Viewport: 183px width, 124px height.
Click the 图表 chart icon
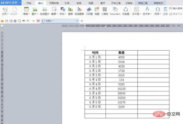(70, 11)
